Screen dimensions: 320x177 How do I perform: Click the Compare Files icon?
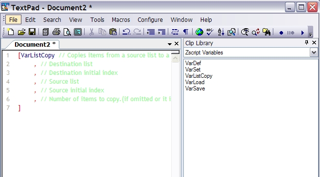[x=231, y=32]
